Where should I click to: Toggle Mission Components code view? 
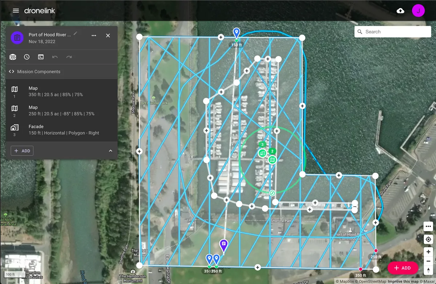tap(11, 72)
